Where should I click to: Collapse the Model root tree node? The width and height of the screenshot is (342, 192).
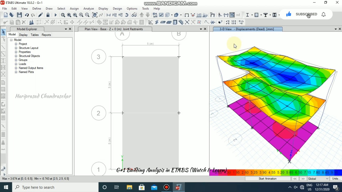(11, 40)
